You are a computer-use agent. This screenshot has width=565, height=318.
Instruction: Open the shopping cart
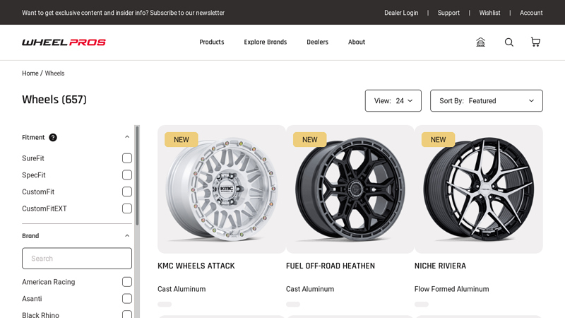[535, 42]
